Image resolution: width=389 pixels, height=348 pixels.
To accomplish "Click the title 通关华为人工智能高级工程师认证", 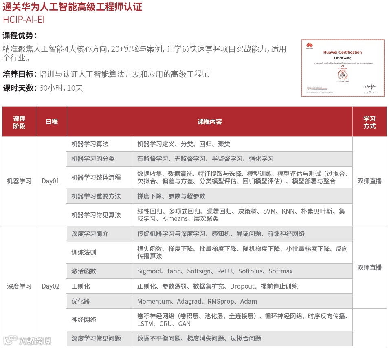I will point(72,7).
